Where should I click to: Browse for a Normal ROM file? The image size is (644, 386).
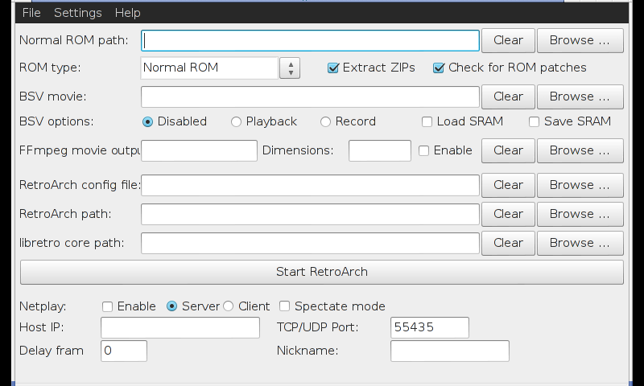tap(580, 40)
